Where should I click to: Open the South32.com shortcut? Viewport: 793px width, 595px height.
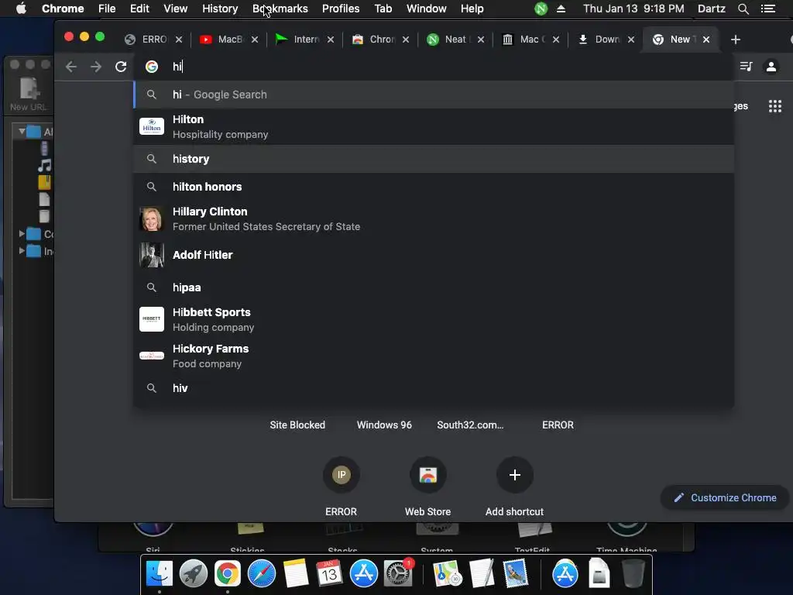click(x=470, y=425)
